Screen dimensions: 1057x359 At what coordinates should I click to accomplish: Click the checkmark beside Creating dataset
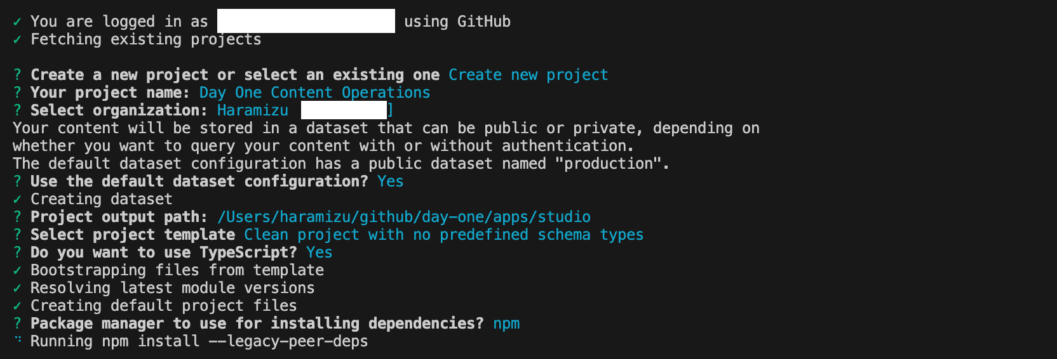point(17,200)
